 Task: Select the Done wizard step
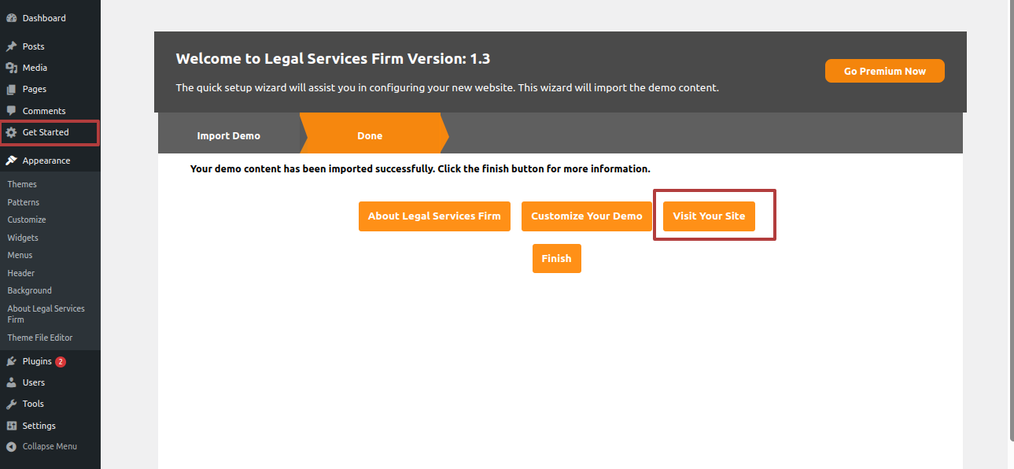click(x=370, y=135)
